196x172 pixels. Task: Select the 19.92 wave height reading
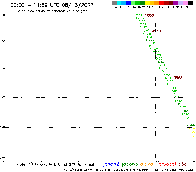point(184,111)
